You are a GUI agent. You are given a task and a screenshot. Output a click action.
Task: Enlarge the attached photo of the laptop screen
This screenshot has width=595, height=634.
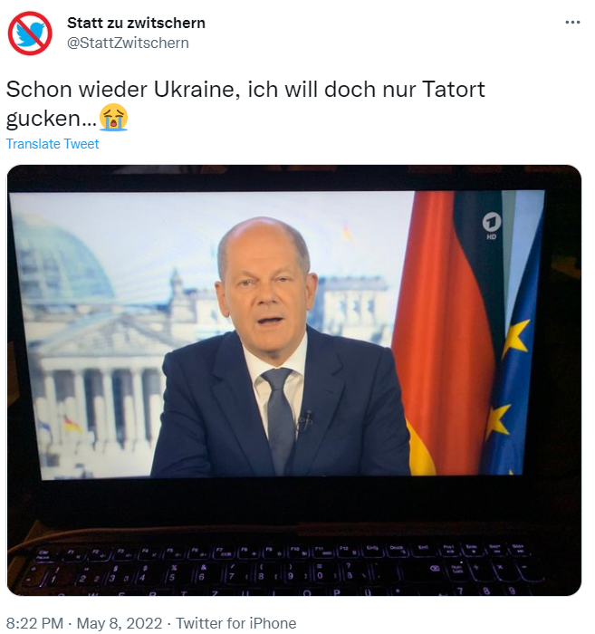click(x=293, y=380)
